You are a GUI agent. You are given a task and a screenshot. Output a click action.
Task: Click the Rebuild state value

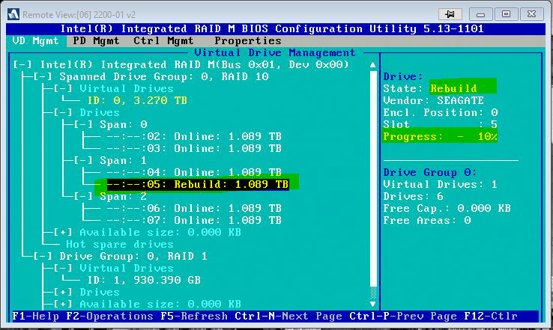[453, 88]
